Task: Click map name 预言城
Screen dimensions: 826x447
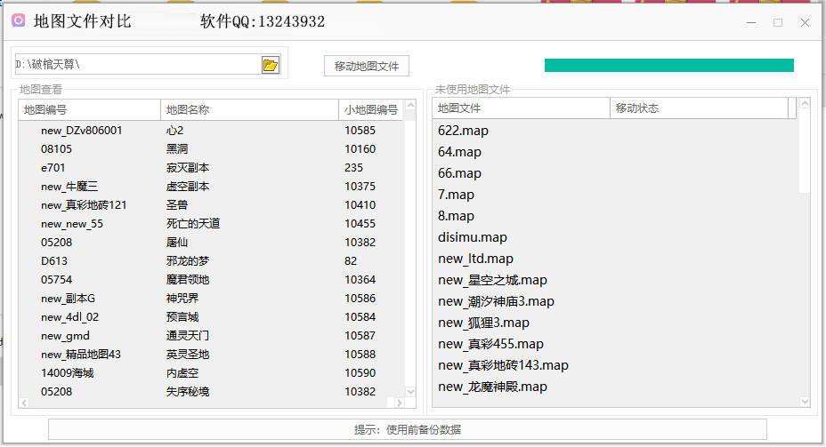Action: [x=182, y=317]
